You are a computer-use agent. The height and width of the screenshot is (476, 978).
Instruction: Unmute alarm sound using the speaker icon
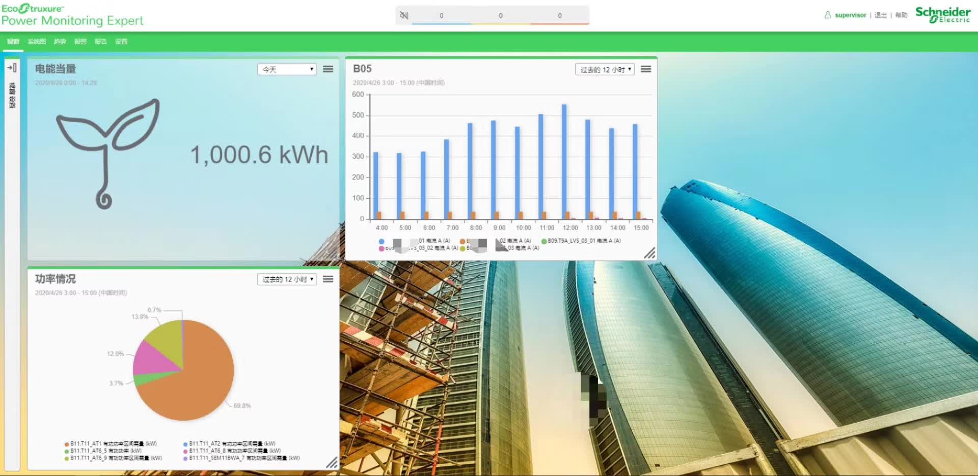point(404,15)
